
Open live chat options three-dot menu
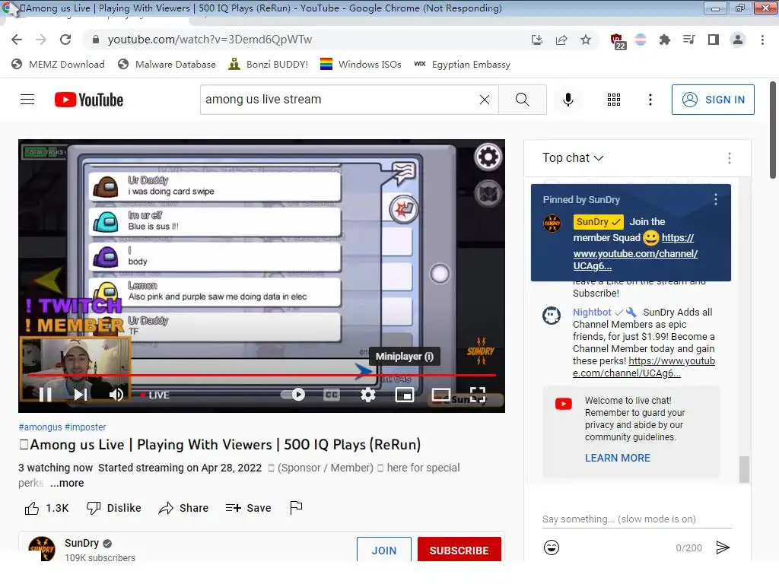click(x=729, y=158)
